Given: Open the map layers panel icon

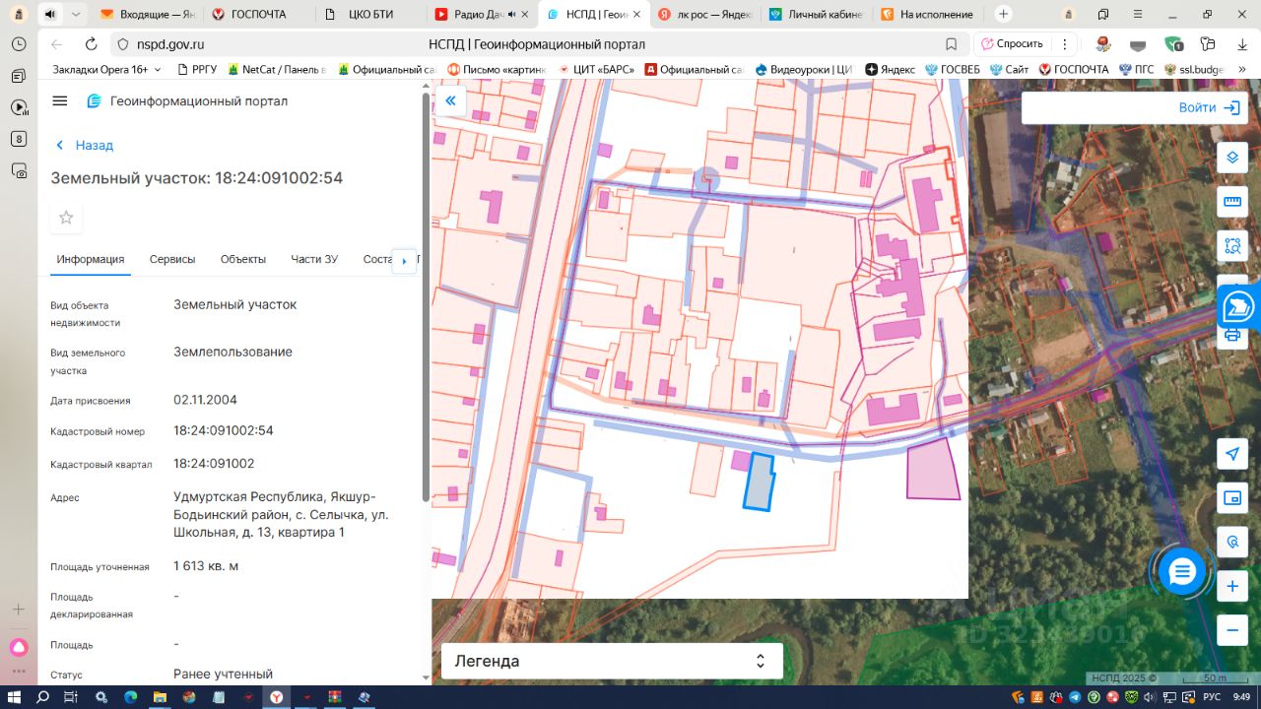Looking at the screenshot, I should [x=1231, y=158].
